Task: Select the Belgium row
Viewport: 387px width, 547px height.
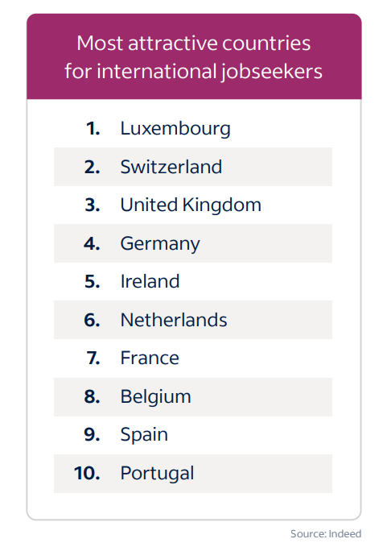Action: (193, 397)
